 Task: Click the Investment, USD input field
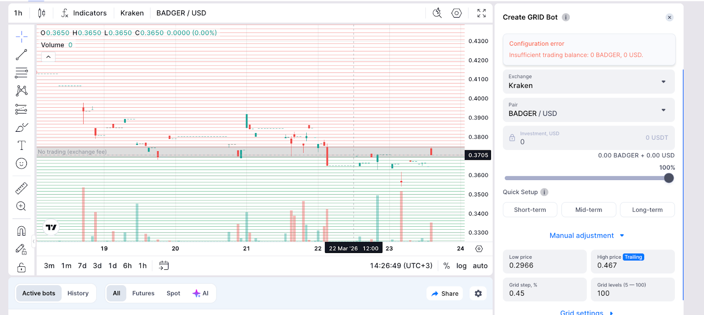point(589,138)
